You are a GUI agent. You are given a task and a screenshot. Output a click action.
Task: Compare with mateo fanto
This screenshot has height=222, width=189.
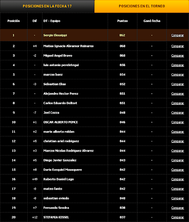(x=177, y=189)
